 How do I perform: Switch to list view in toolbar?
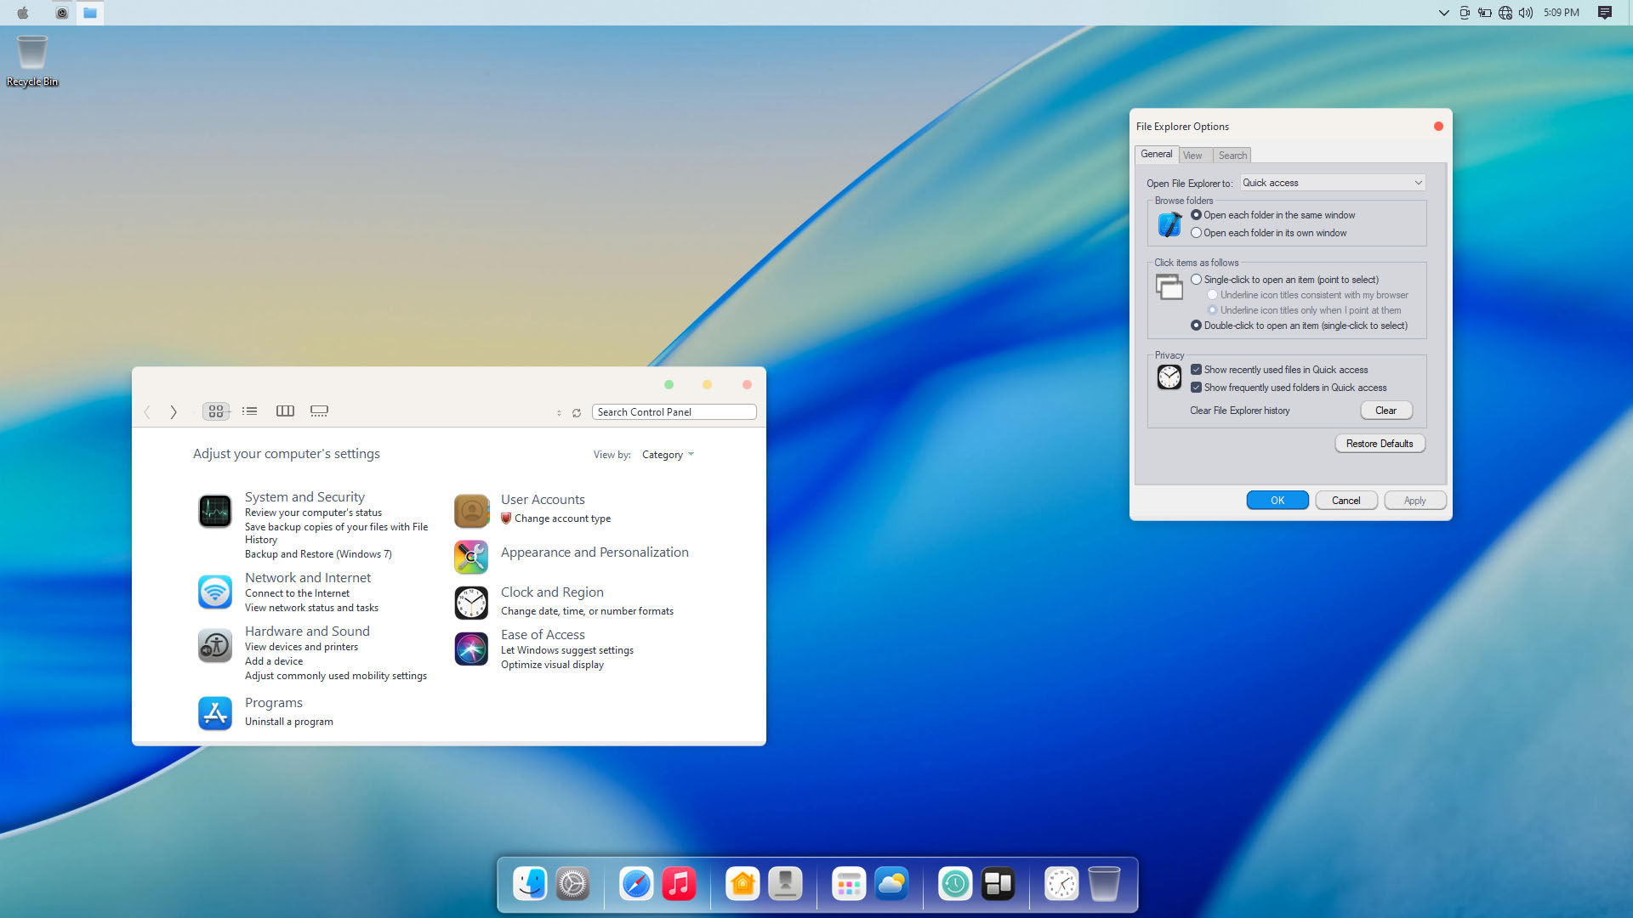pos(249,411)
